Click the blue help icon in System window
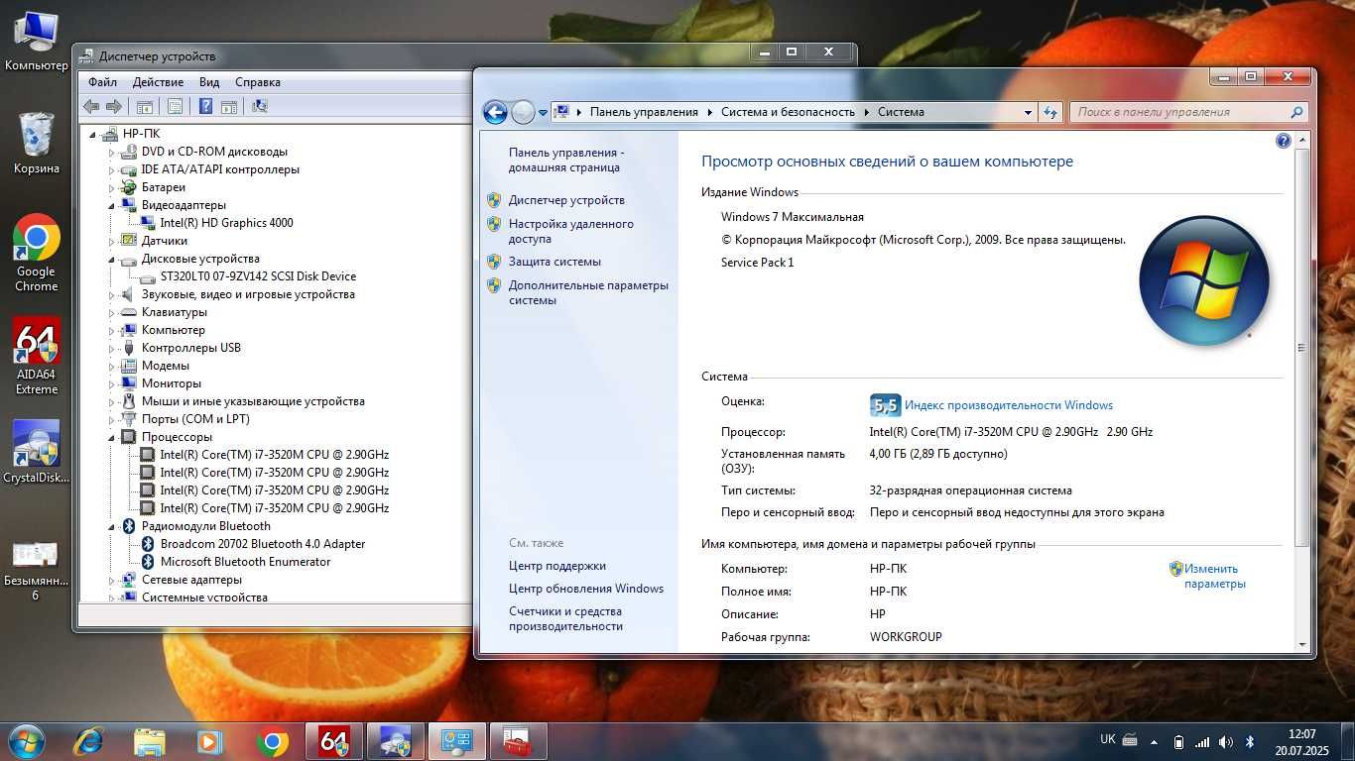This screenshot has width=1355, height=761. point(1284,141)
